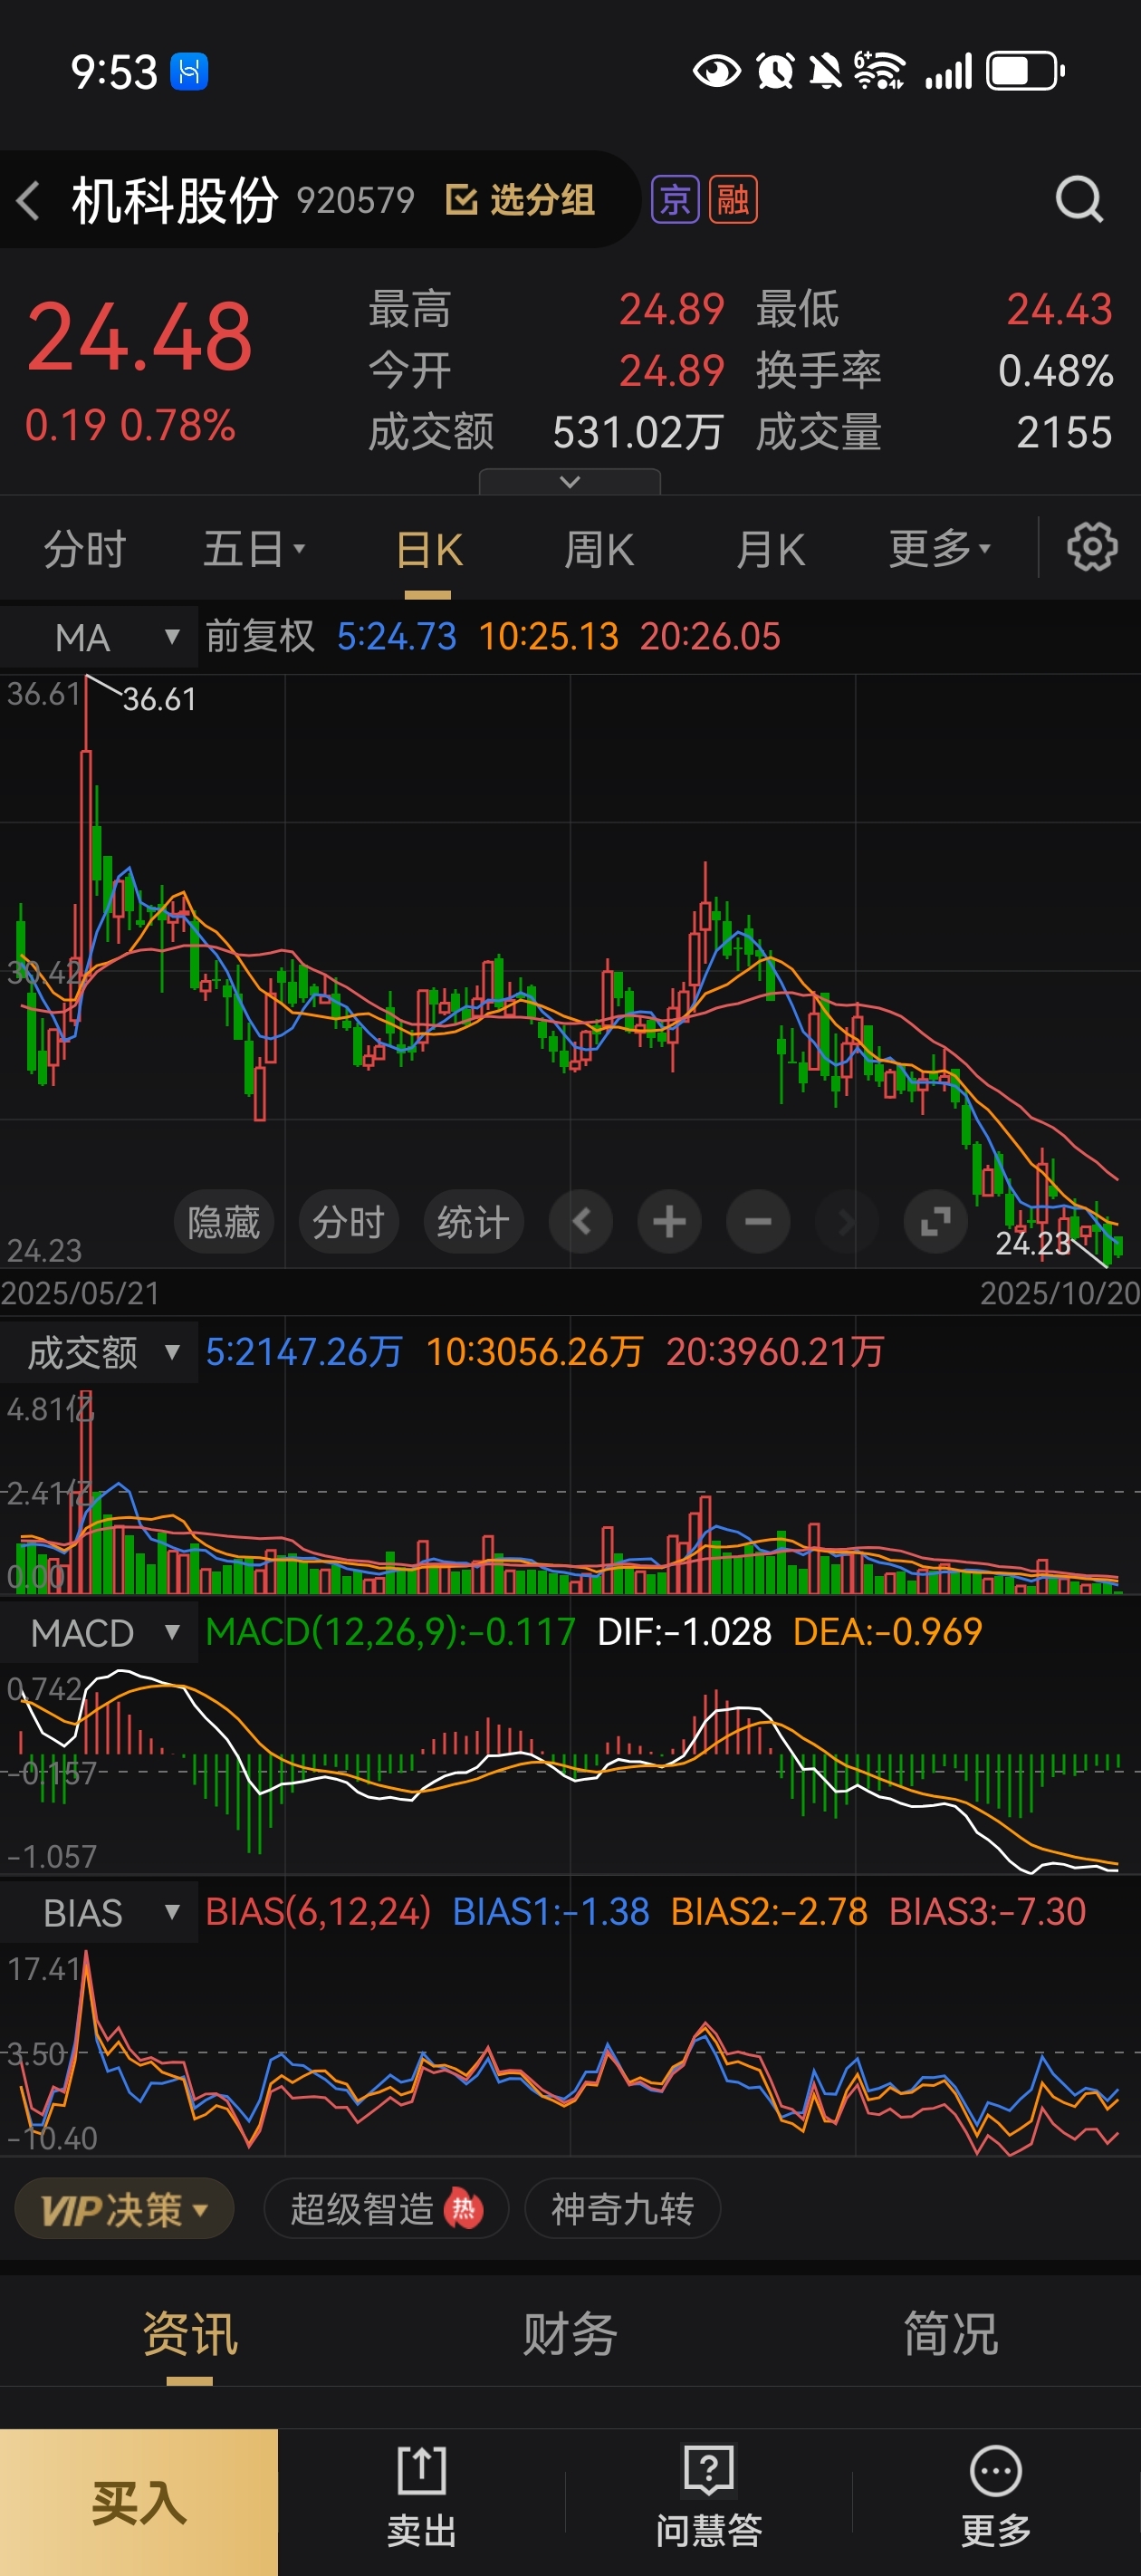Image resolution: width=1141 pixels, height=2576 pixels.
Task: Open 资讯 news tab
Action: 190,2334
